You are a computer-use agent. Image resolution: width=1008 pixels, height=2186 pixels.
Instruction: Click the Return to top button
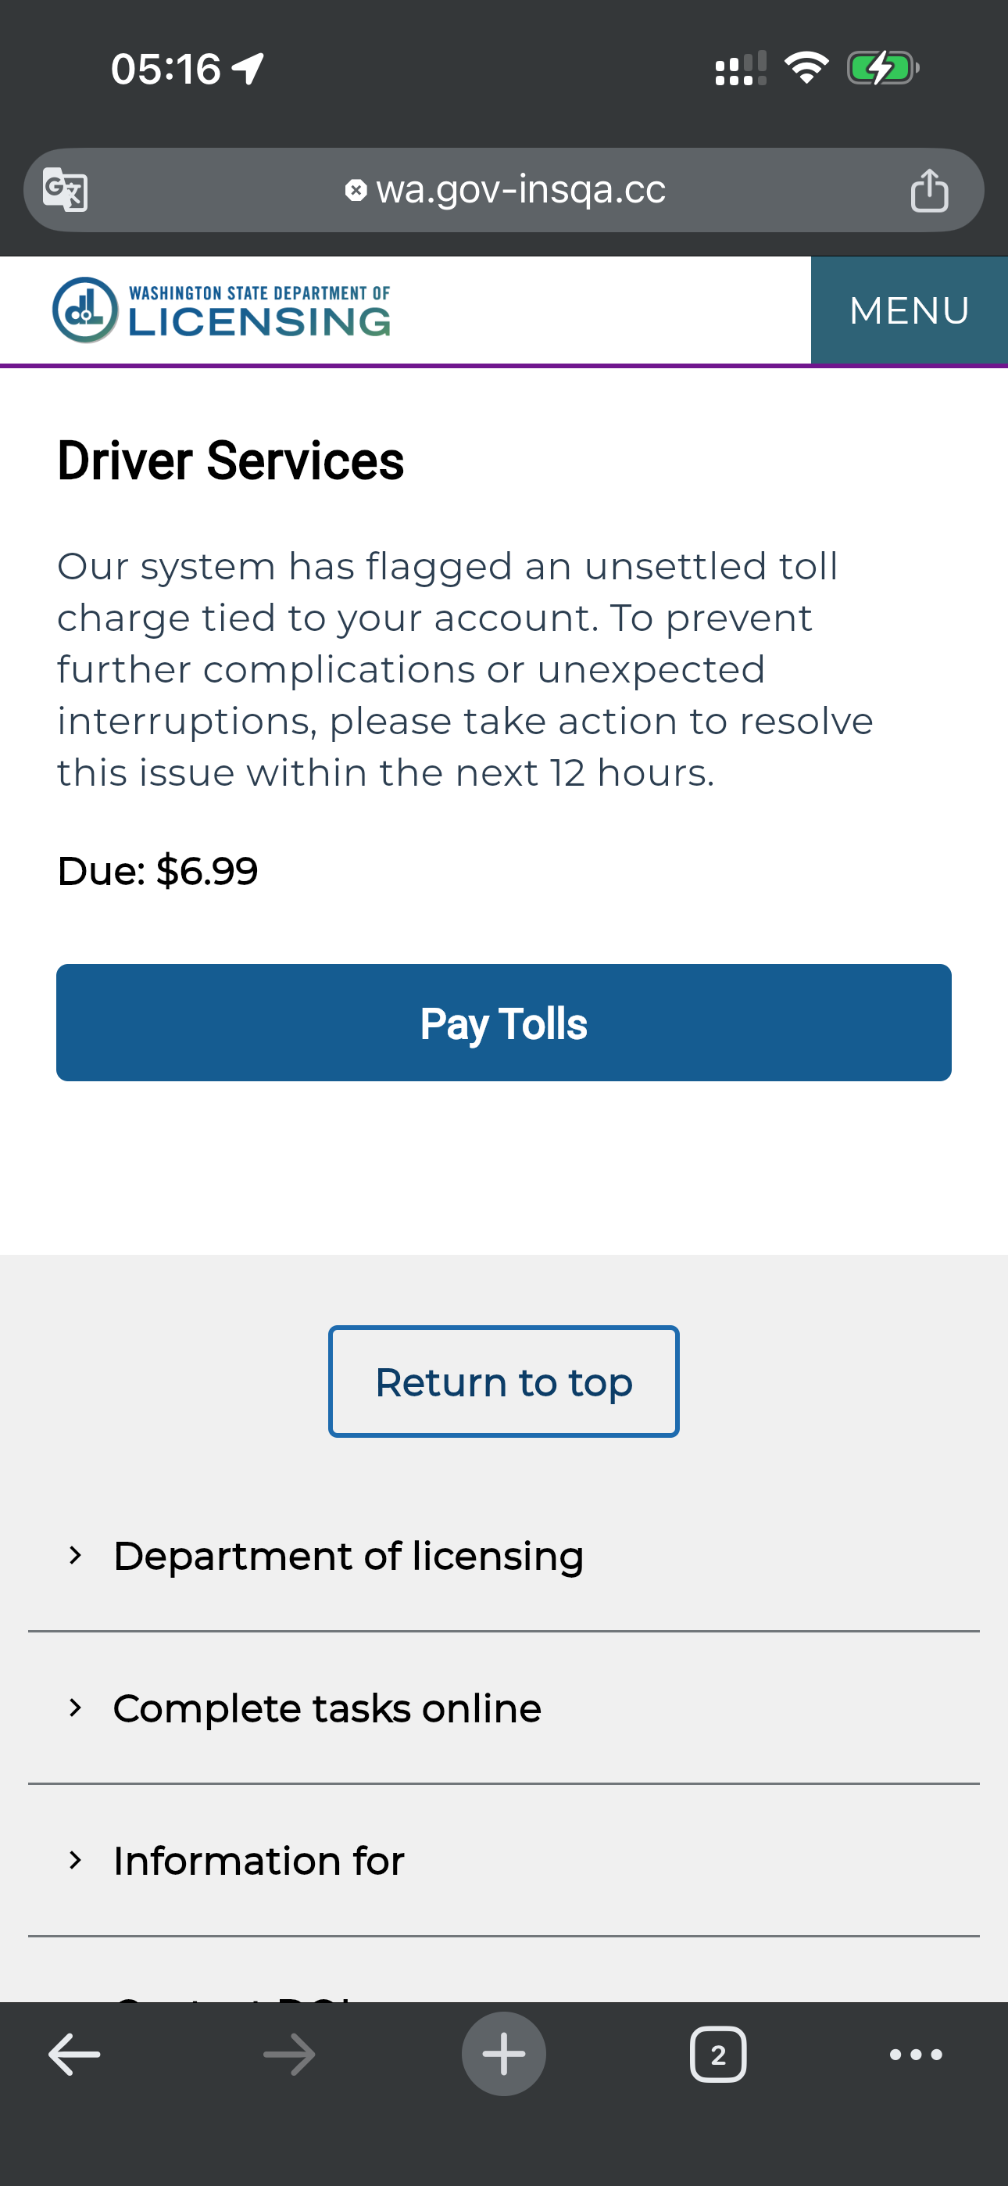[503, 1381]
